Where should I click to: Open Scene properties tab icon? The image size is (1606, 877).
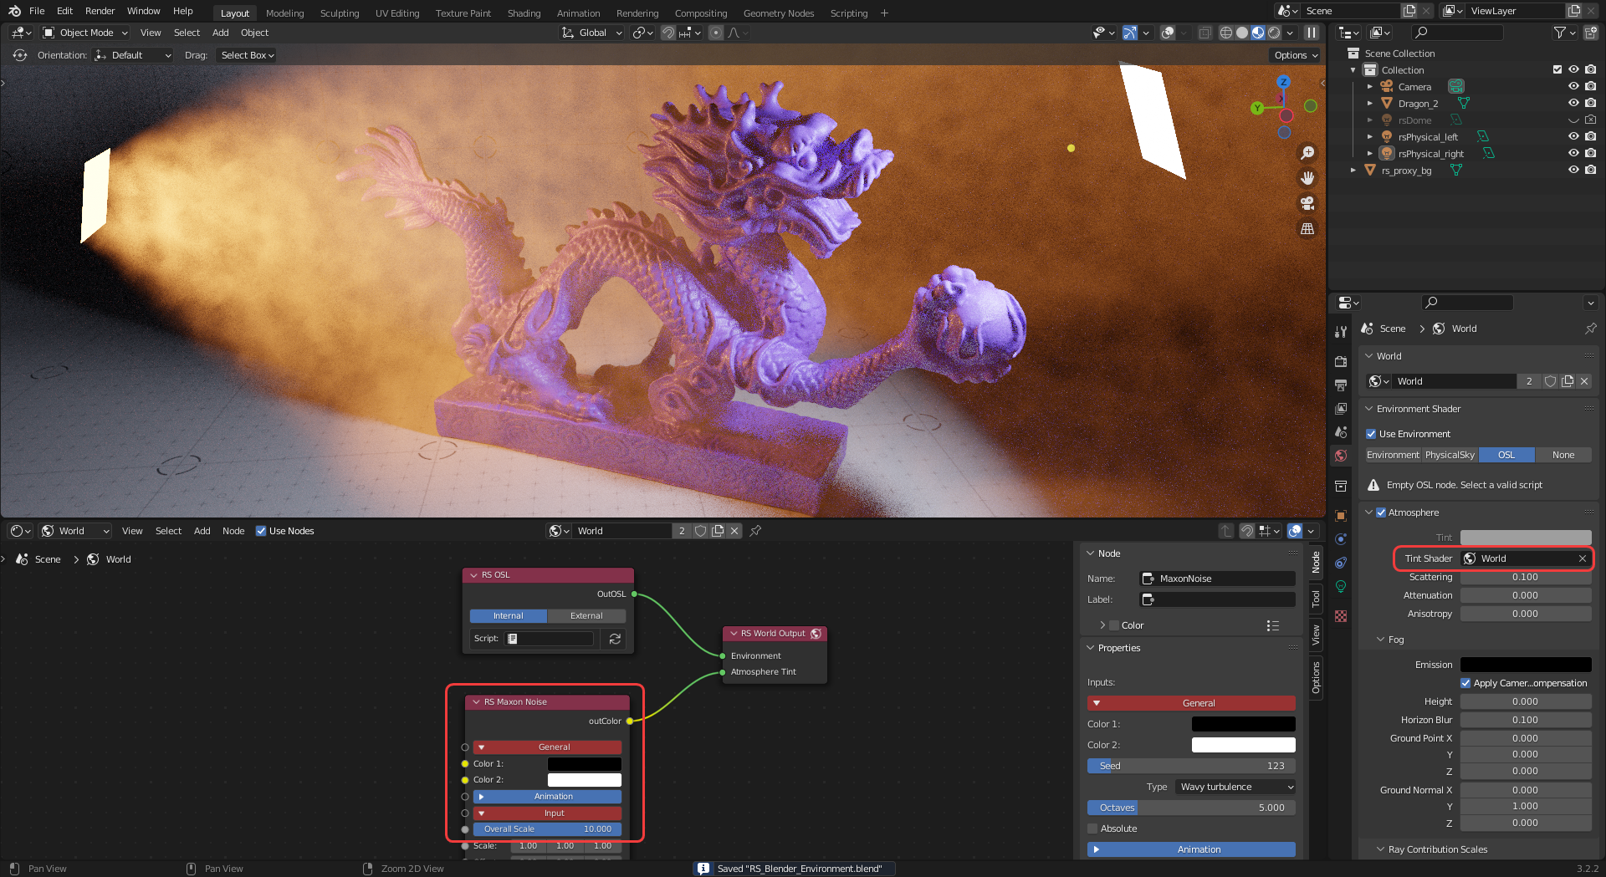(x=1341, y=432)
